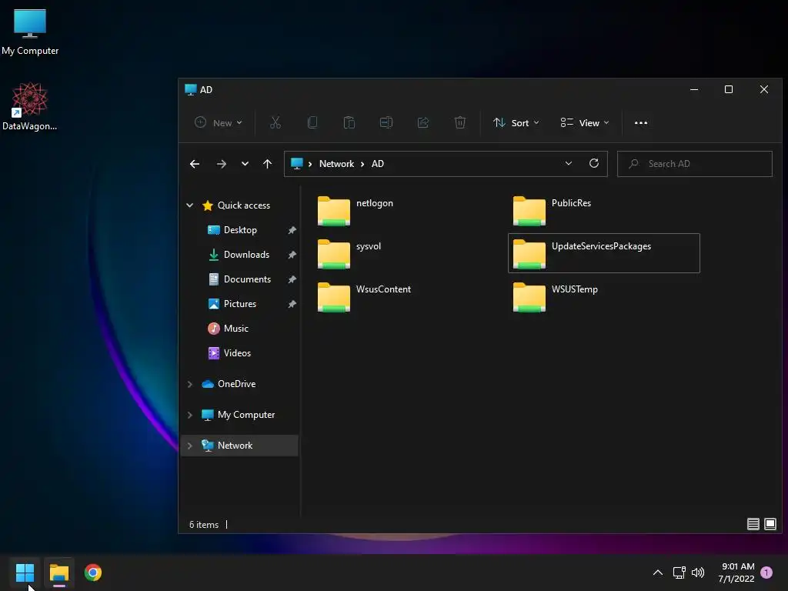Screen dimensions: 788x591
Task: Open the recent locations dropdown arrow
Action: click(245, 164)
